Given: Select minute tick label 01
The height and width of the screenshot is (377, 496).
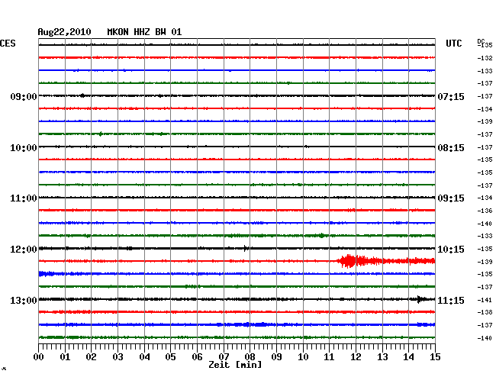Looking at the screenshot, I should [65, 357].
